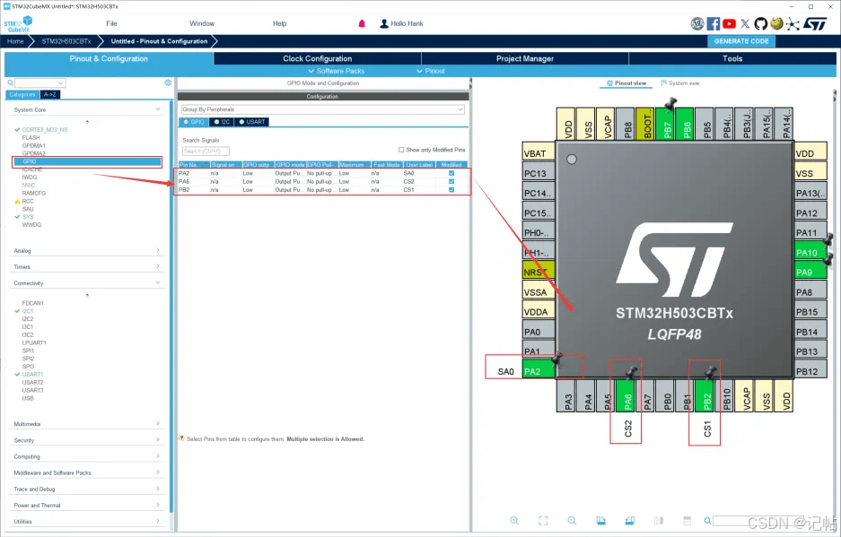Enable Show only Modified Pins checkbox
The width and height of the screenshot is (841, 537).
click(x=401, y=150)
